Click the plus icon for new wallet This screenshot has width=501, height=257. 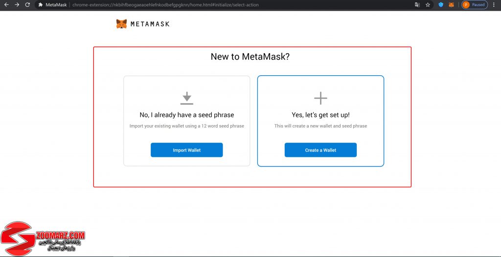pos(320,98)
